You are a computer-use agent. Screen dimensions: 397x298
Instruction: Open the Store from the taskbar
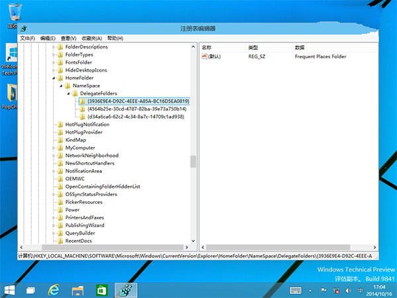tap(102, 291)
